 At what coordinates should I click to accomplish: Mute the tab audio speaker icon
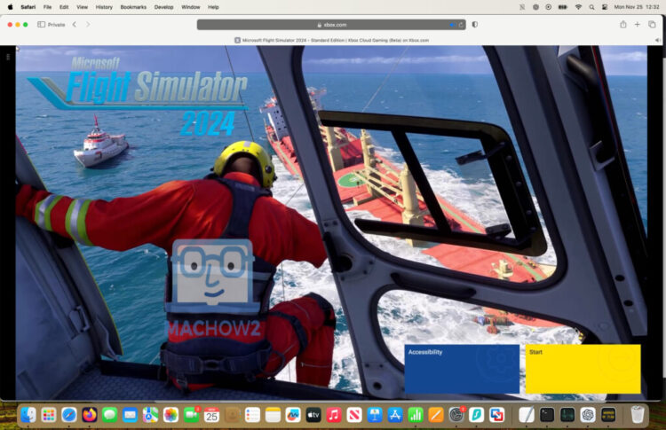pyautogui.click(x=657, y=40)
